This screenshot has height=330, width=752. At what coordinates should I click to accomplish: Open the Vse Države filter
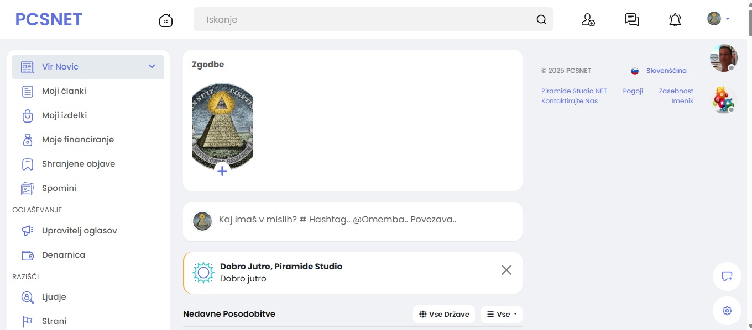coord(444,314)
